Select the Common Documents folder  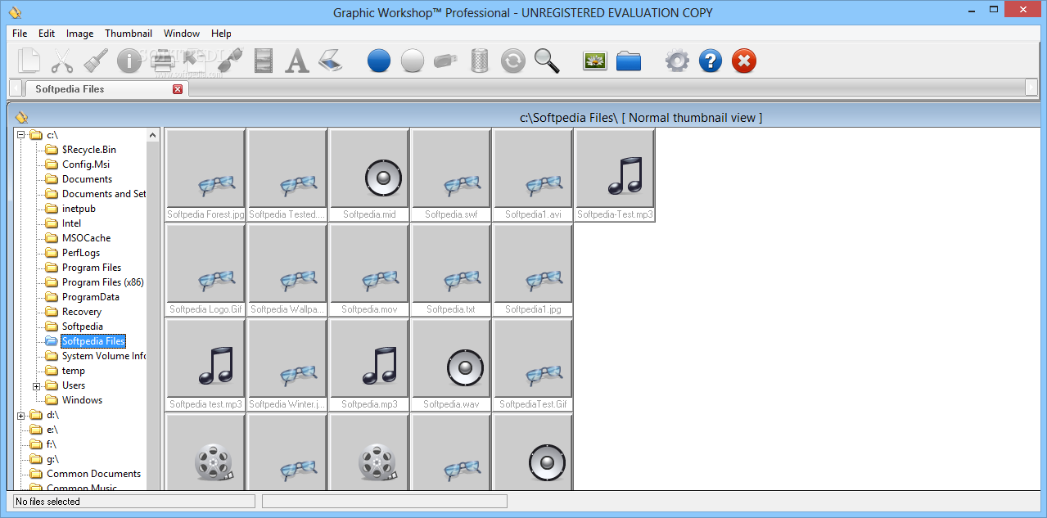93,474
